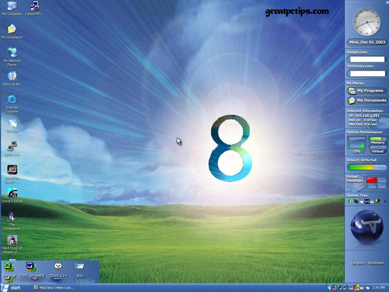Open Driver's Ed 98 shortcut
This screenshot has width=389, height=292.
pos(12,193)
